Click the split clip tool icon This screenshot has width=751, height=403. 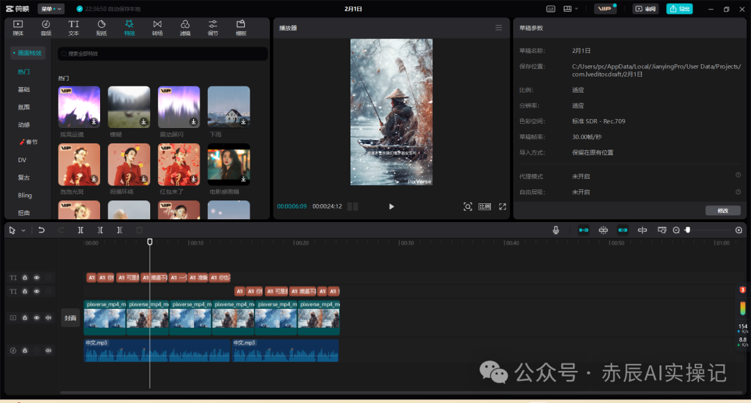pos(81,230)
